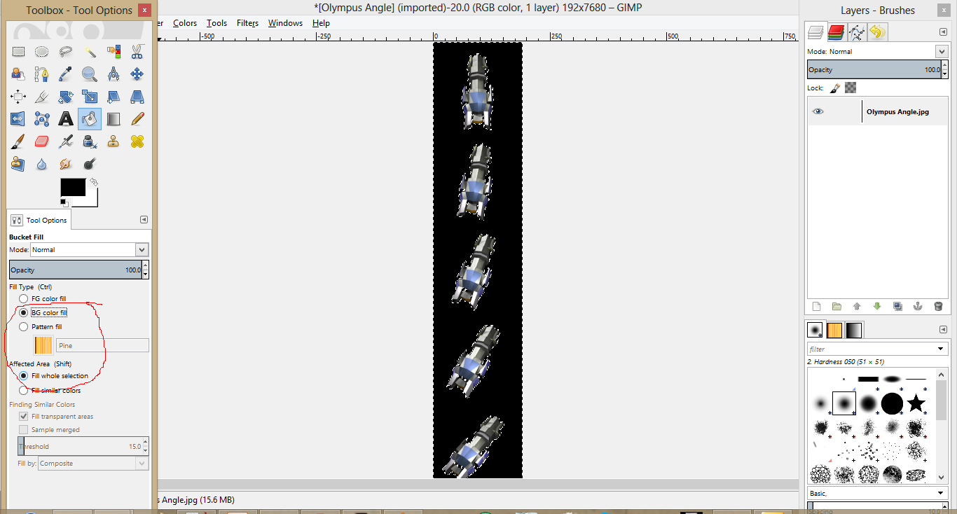The image size is (957, 514).
Task: Choose the Blend gradient tool
Action: [x=113, y=119]
